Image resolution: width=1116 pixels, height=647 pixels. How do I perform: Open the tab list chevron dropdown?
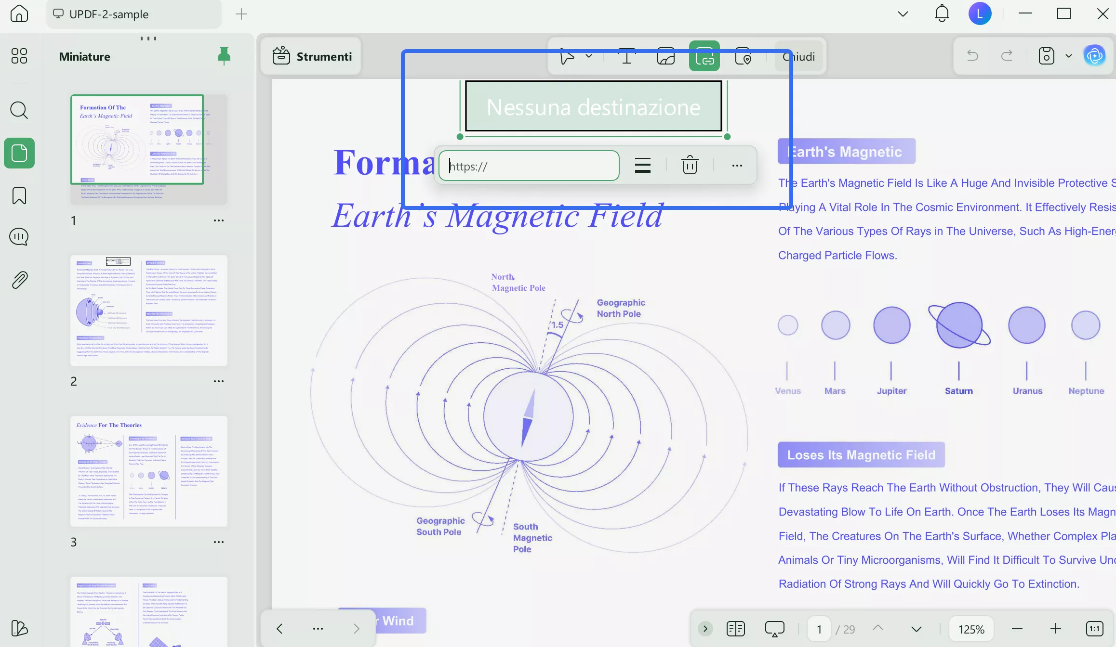point(903,14)
